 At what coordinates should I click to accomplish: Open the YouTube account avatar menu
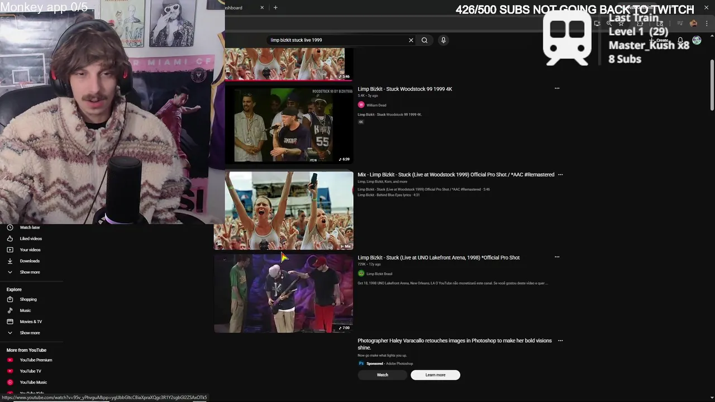tap(697, 40)
